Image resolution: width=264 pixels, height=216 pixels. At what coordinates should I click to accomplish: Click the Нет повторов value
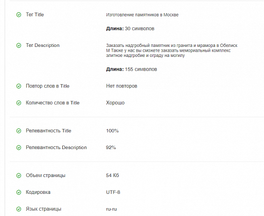point(121,86)
